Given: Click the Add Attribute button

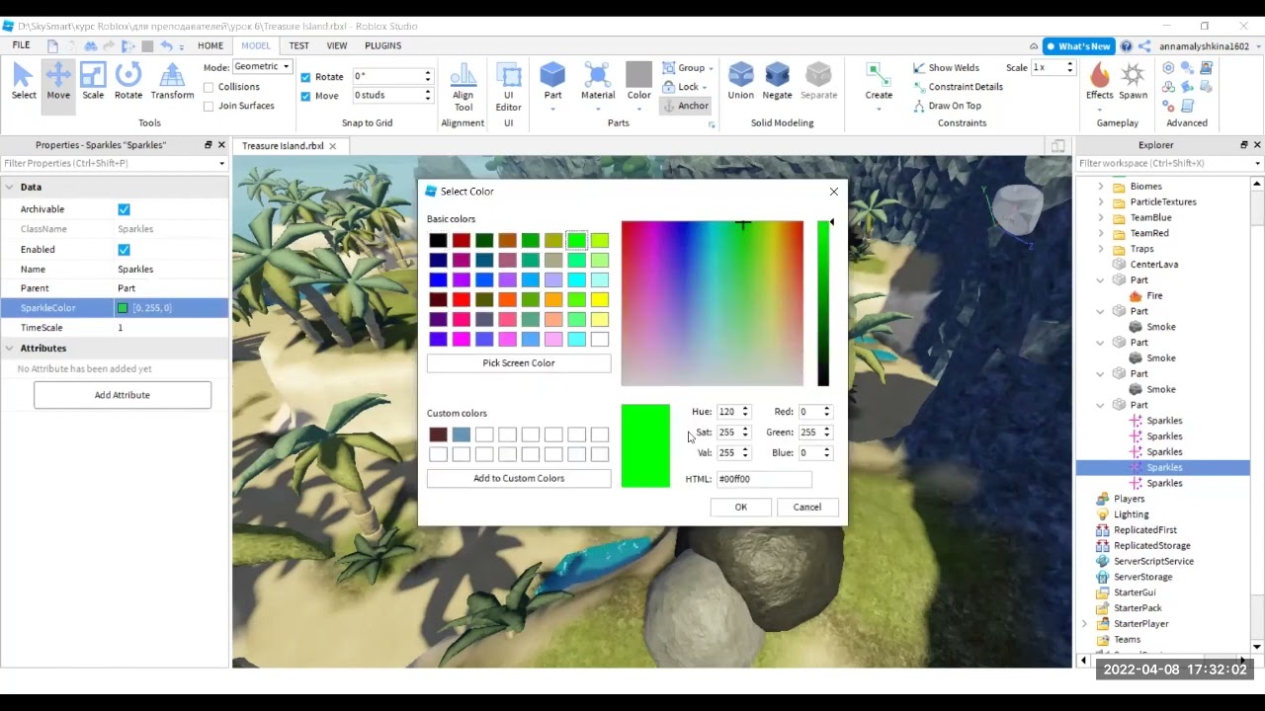Looking at the screenshot, I should point(123,395).
